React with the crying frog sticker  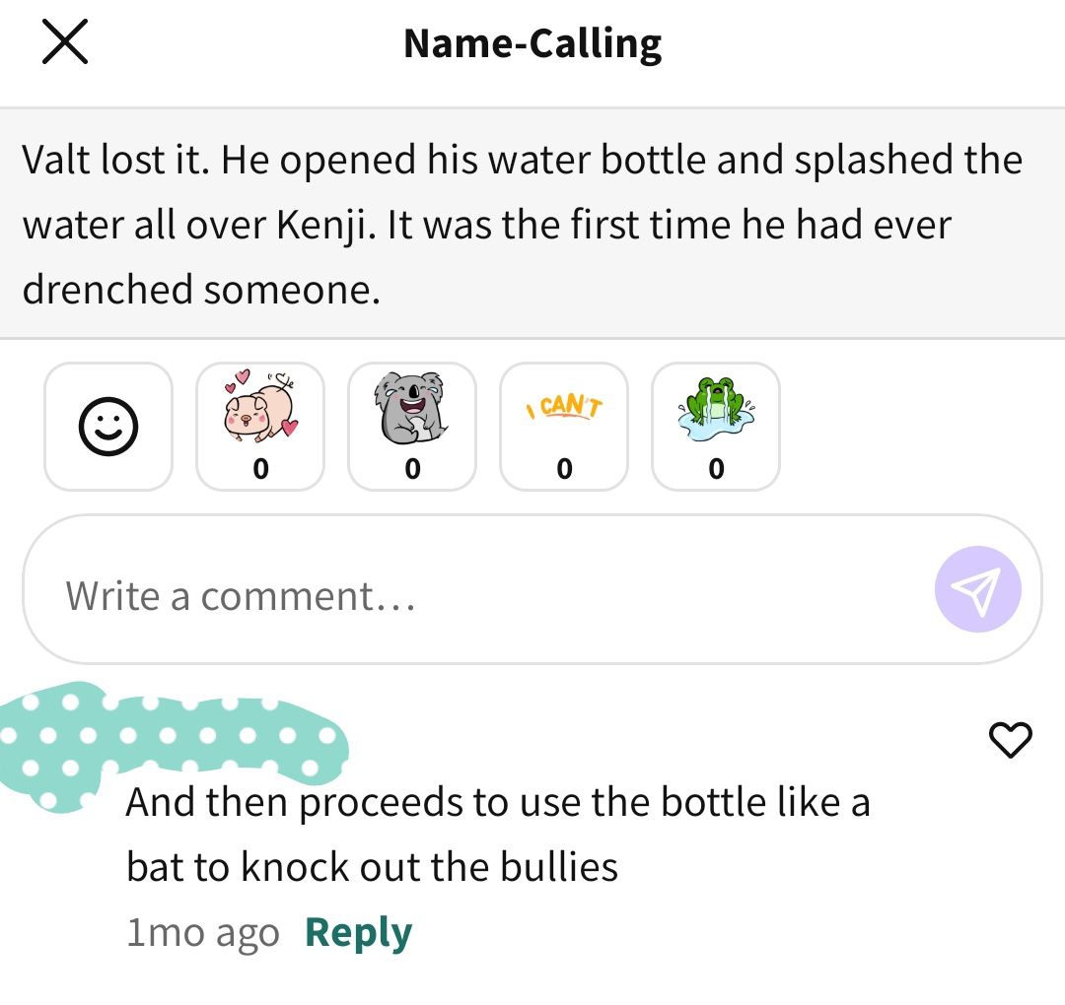point(716,427)
